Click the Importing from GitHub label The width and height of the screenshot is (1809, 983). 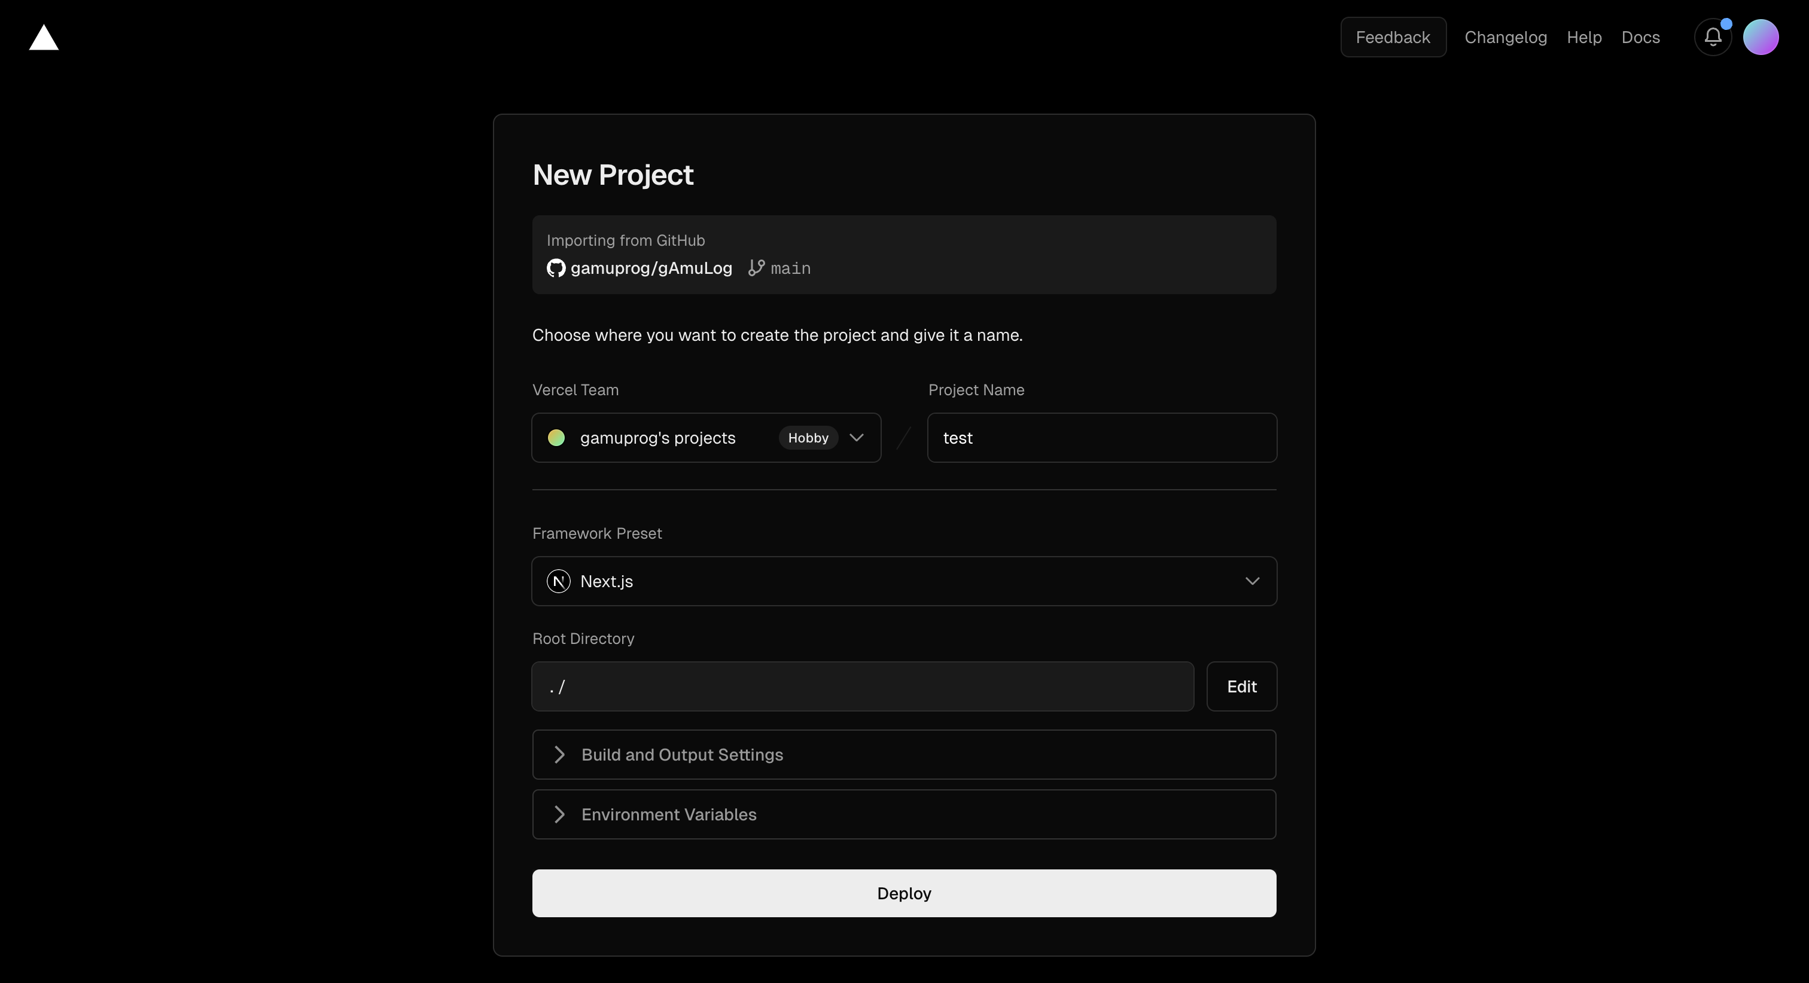[626, 240]
